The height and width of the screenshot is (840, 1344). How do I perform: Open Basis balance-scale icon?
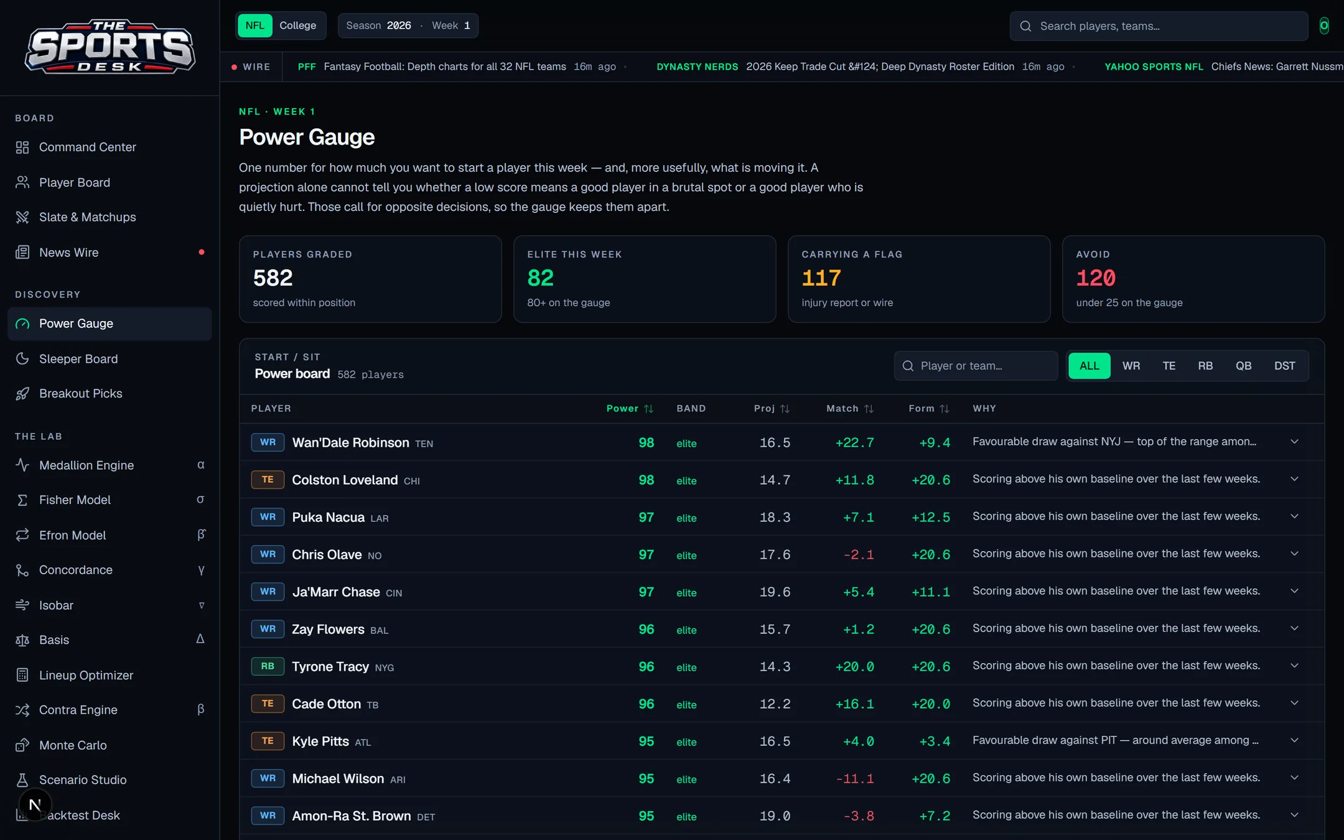[x=22, y=640]
